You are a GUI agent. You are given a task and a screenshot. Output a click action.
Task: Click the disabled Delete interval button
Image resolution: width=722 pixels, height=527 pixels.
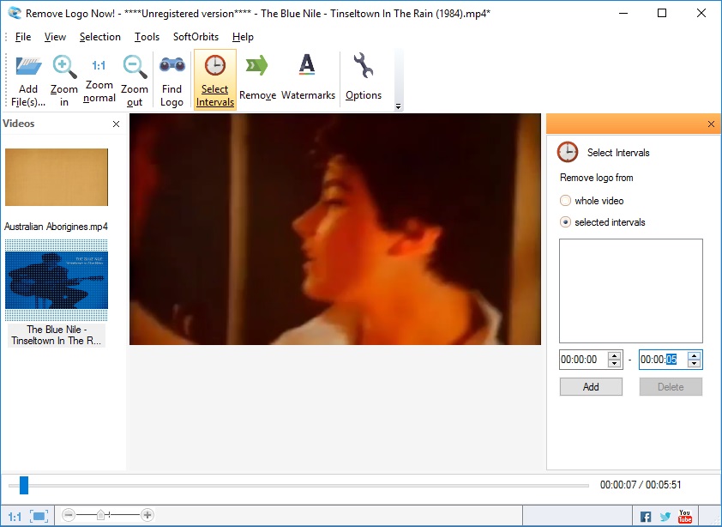coord(671,387)
